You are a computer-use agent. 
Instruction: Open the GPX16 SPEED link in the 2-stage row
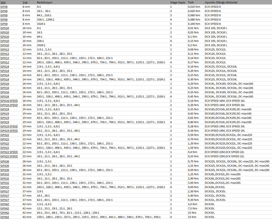point(9,105)
